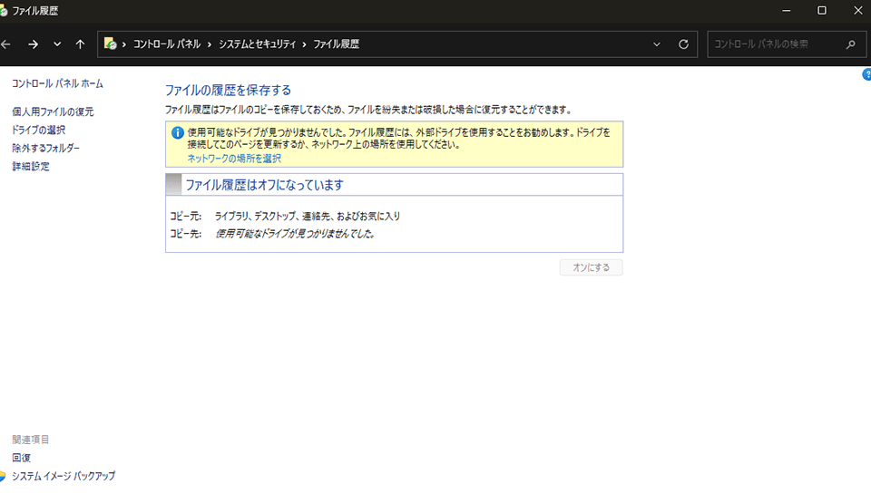Click the search magnifier icon
This screenshot has width=871, height=493.
pos(850,44)
